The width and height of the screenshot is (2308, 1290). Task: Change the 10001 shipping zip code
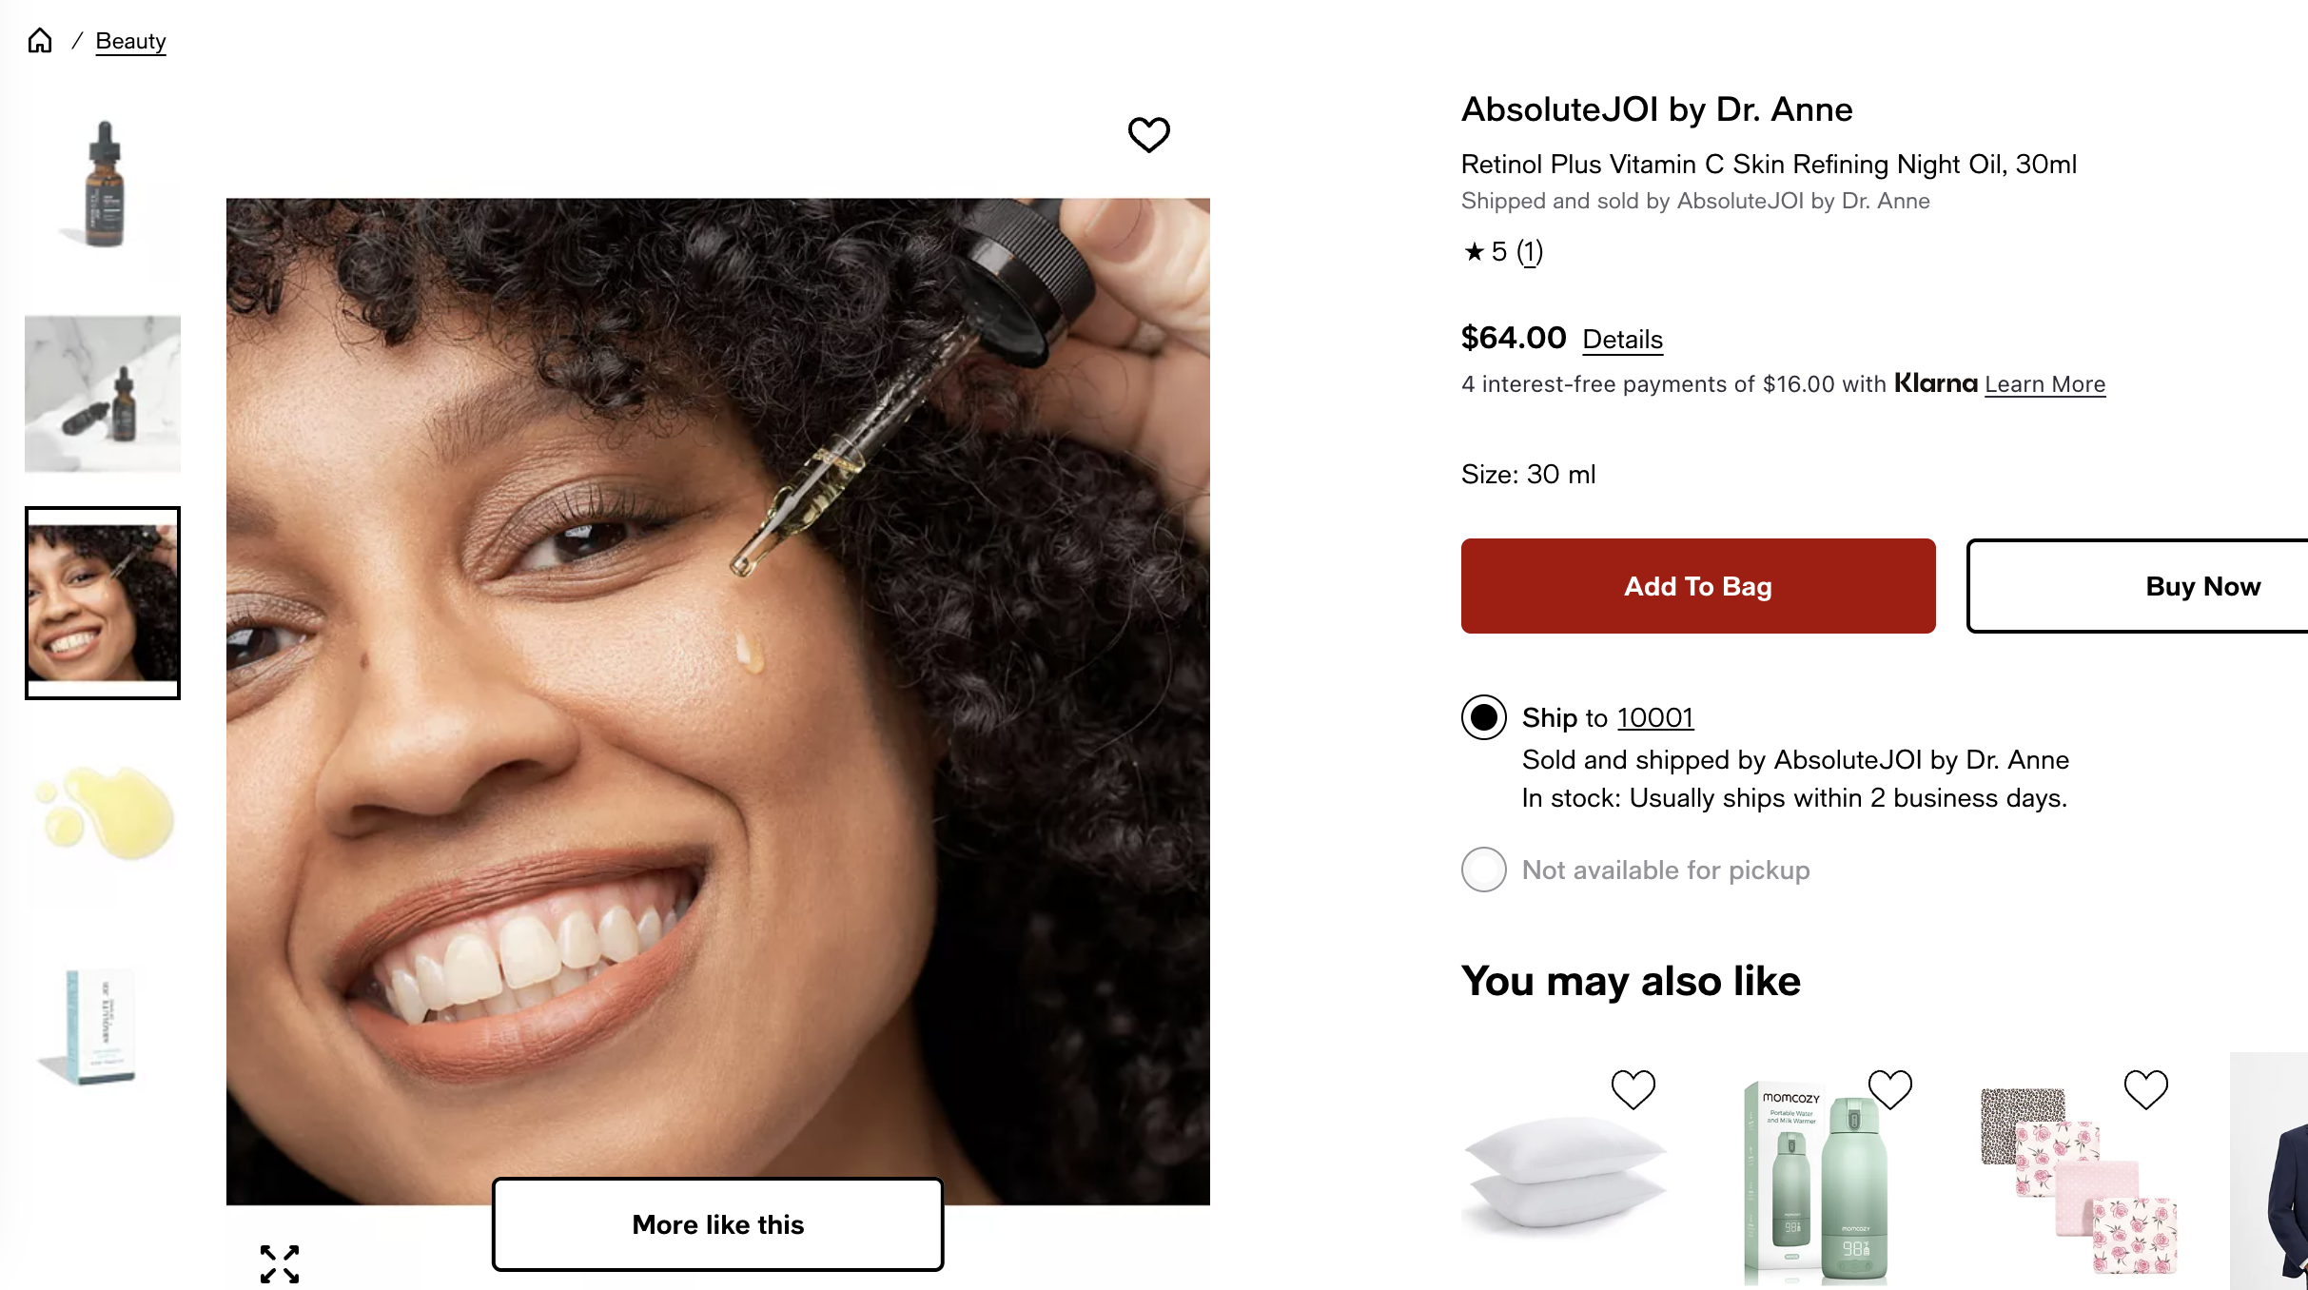1655,717
